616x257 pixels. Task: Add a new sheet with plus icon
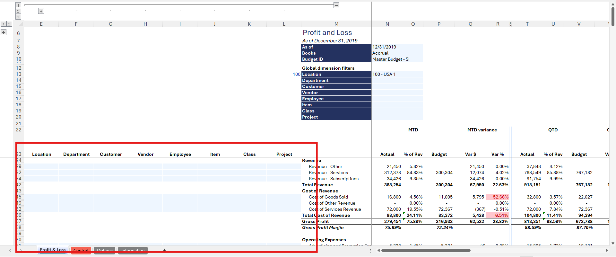[x=164, y=250]
